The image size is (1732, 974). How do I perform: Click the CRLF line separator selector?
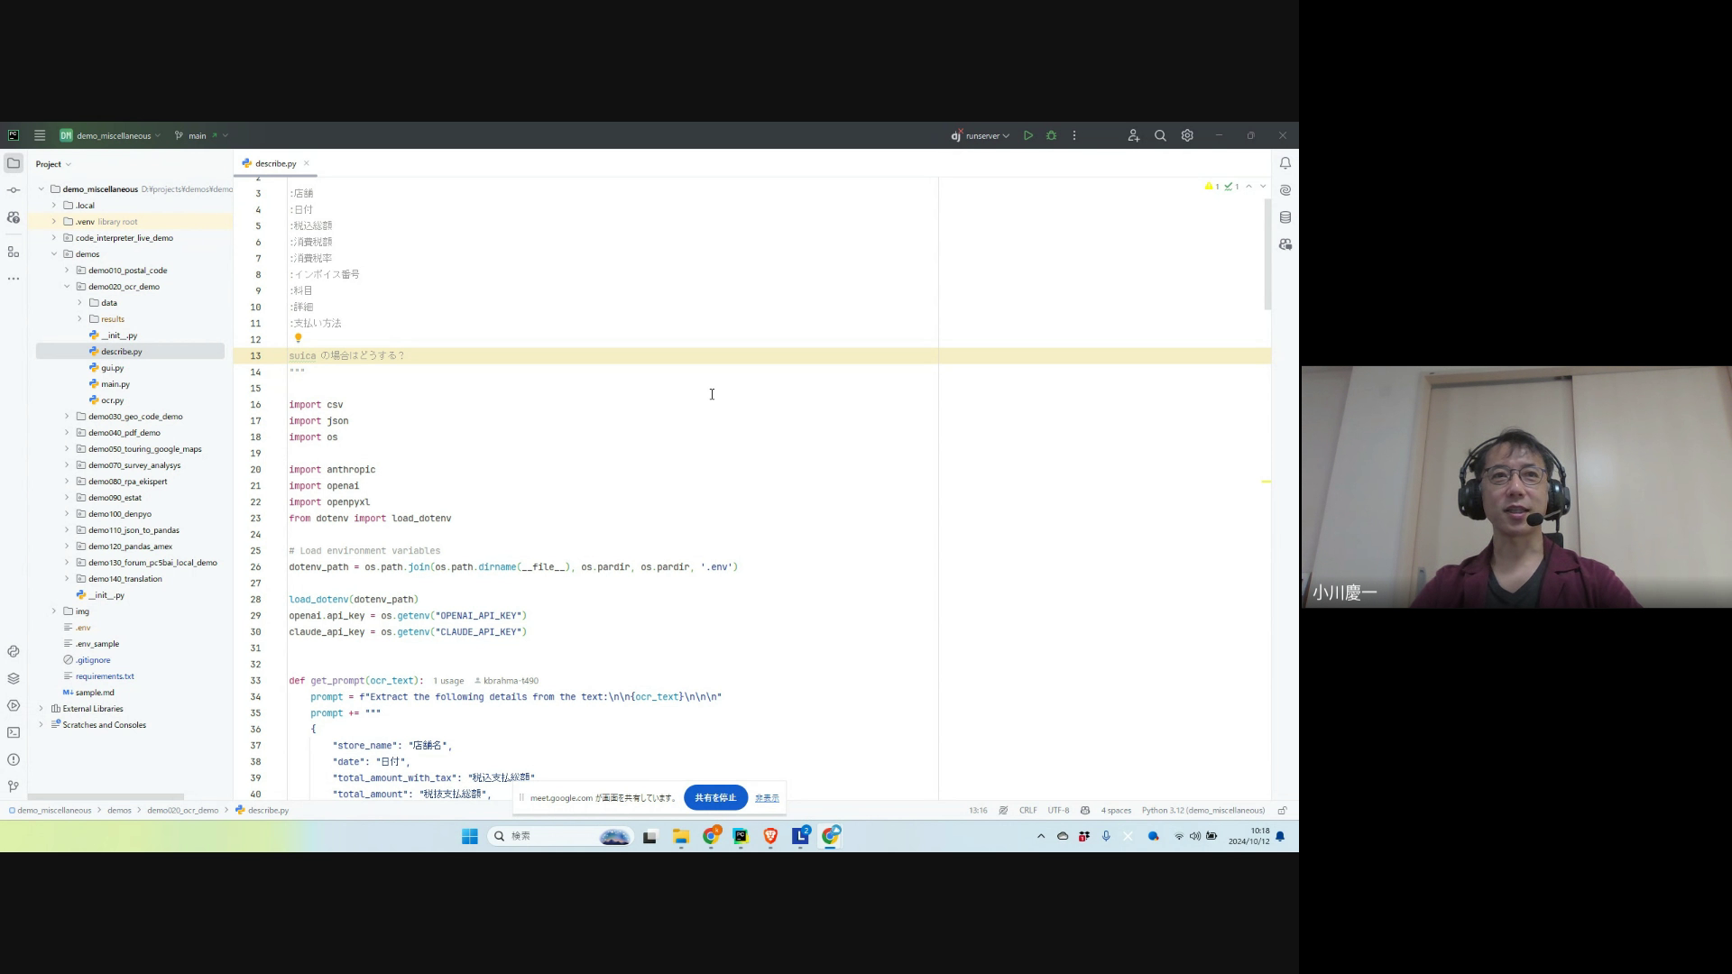1027,810
